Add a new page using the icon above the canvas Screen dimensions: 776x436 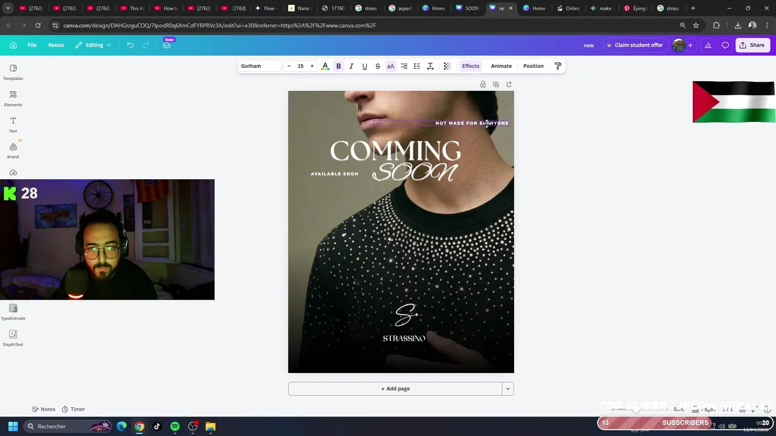coord(509,84)
